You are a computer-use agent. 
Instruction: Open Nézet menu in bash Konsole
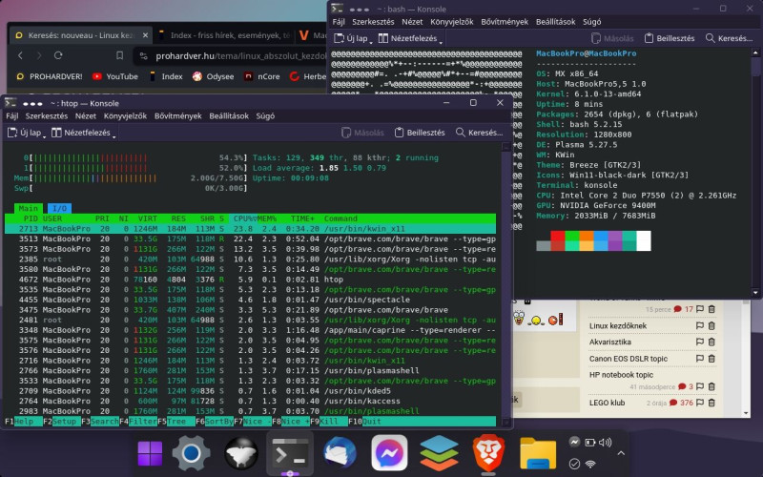412,21
